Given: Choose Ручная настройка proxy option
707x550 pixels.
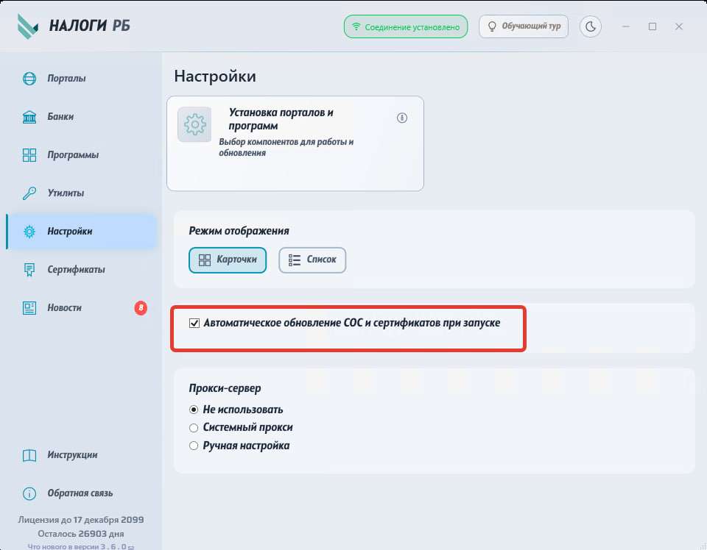Looking at the screenshot, I should pyautogui.click(x=194, y=446).
